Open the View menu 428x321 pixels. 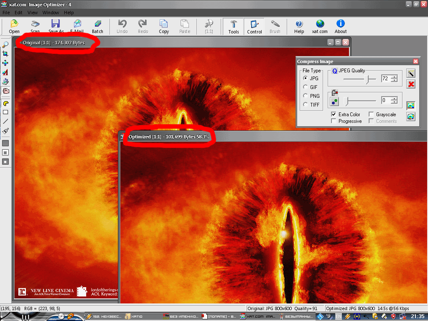33,13
